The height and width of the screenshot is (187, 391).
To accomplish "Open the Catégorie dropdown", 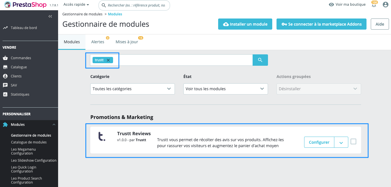I will click(x=132, y=89).
